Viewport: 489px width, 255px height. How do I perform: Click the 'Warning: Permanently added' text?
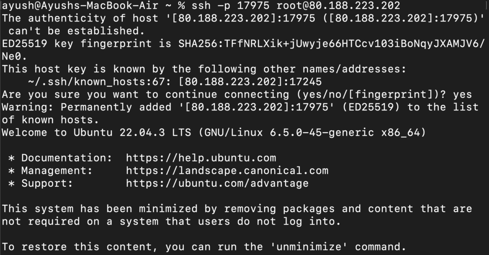coord(91,107)
